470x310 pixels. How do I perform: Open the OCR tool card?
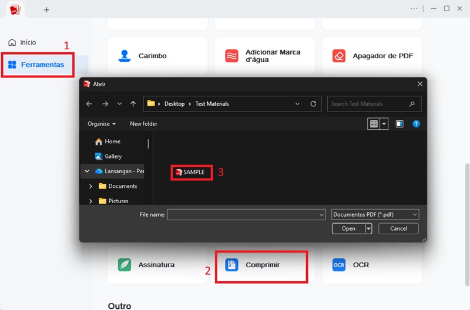(x=372, y=265)
